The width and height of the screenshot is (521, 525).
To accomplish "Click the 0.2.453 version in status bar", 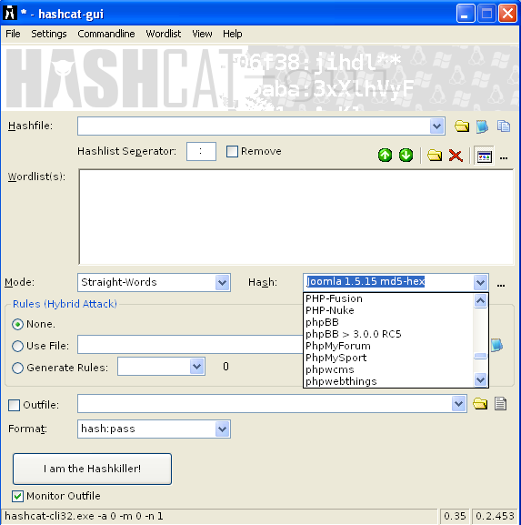I will [495, 516].
